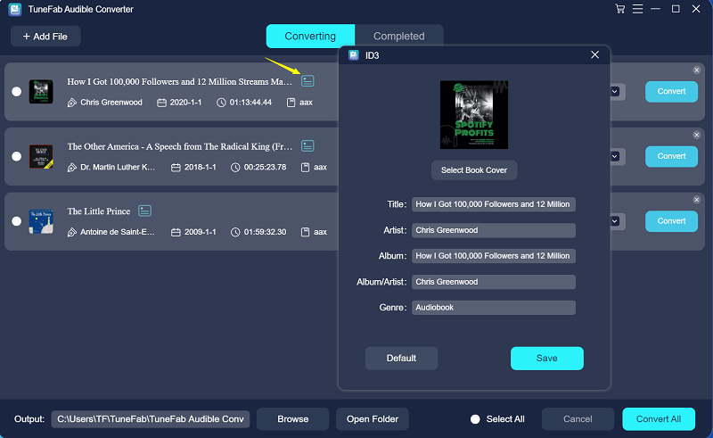Remove The Little Prince with its X icon

tap(697, 200)
